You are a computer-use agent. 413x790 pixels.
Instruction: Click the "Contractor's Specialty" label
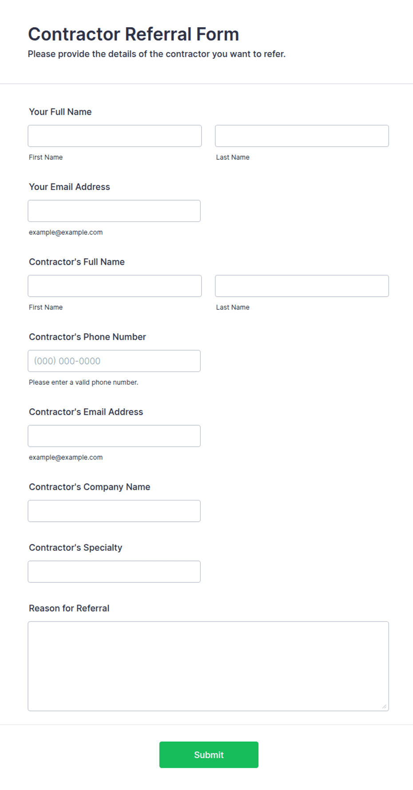click(x=75, y=548)
